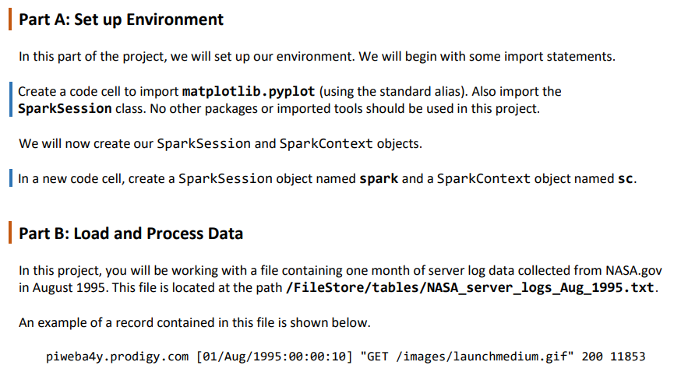Image resolution: width=674 pixels, height=376 pixels.
Task: Click the monospace SparkContext text in the blue instruction
Action: click(484, 178)
